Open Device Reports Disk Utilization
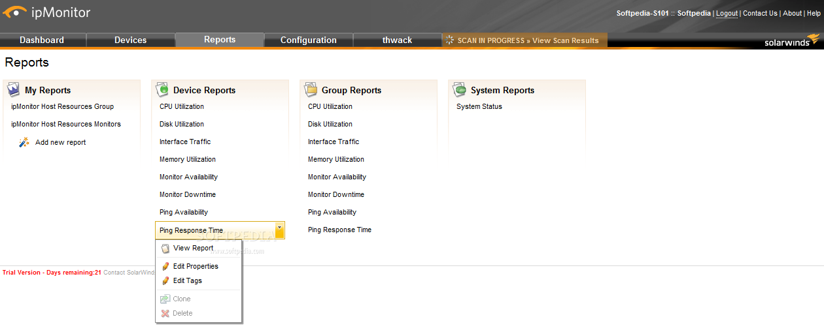This screenshot has width=824, height=330. click(x=182, y=124)
